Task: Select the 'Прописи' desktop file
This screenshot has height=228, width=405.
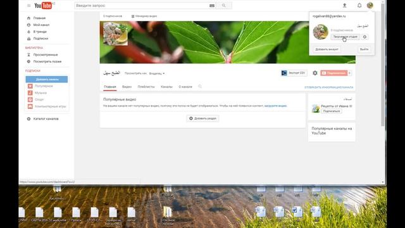Action: click(76, 214)
